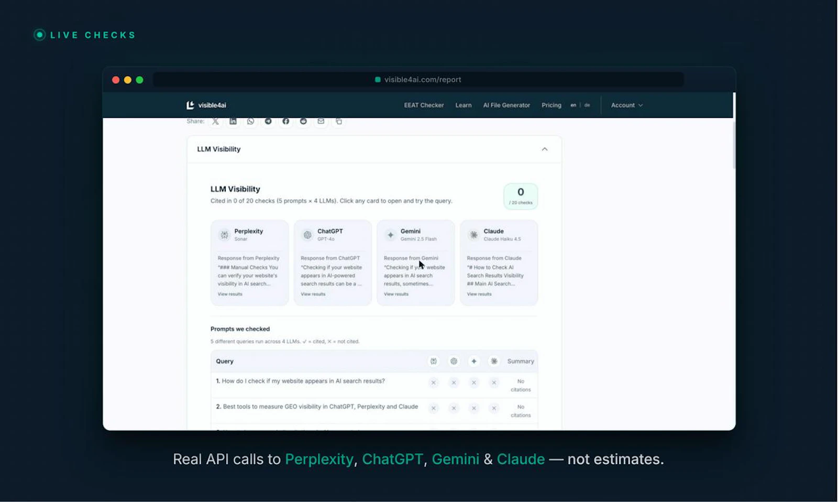The image size is (838, 502).
Task: Click the Gemini sparkle logo in its card
Action: click(x=390, y=235)
